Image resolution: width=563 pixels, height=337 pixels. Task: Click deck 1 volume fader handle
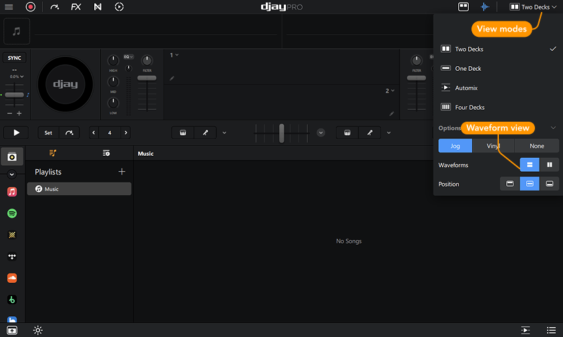(147, 78)
